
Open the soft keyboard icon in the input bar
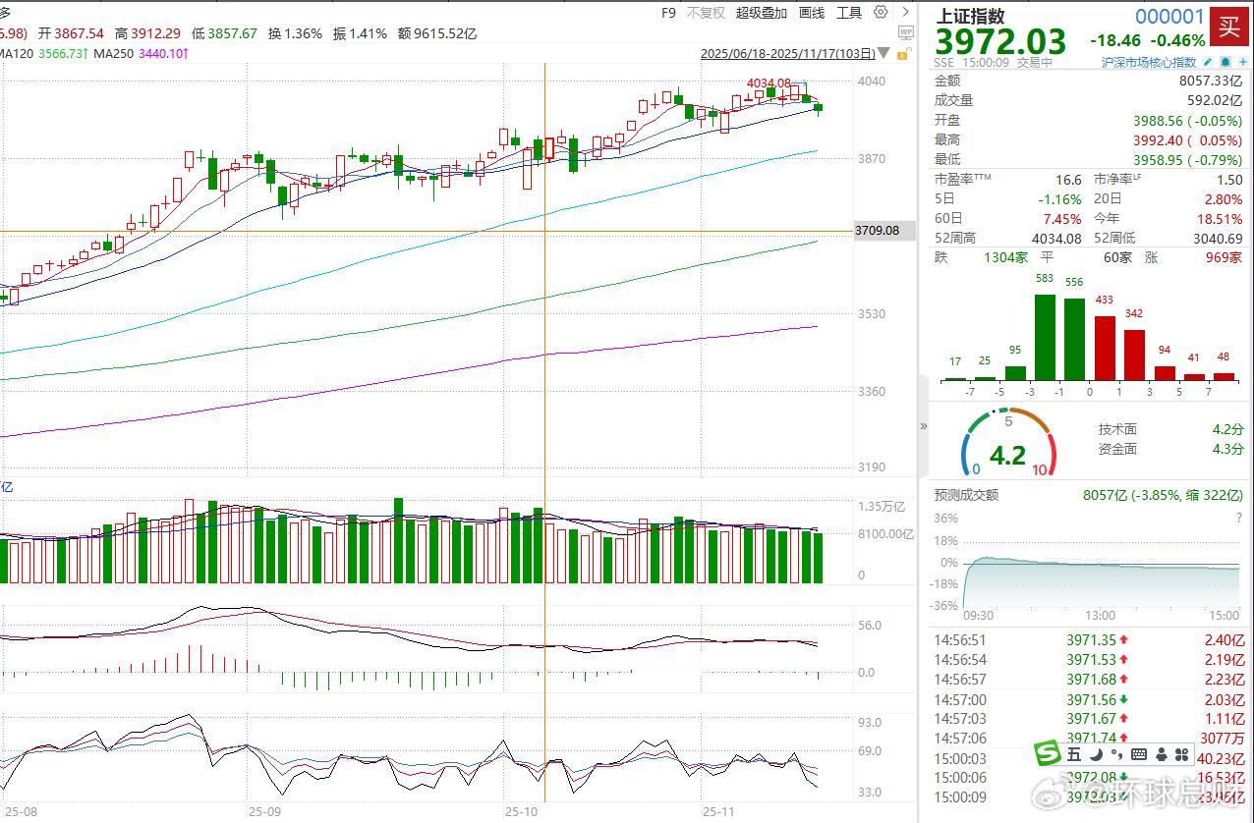(1139, 754)
